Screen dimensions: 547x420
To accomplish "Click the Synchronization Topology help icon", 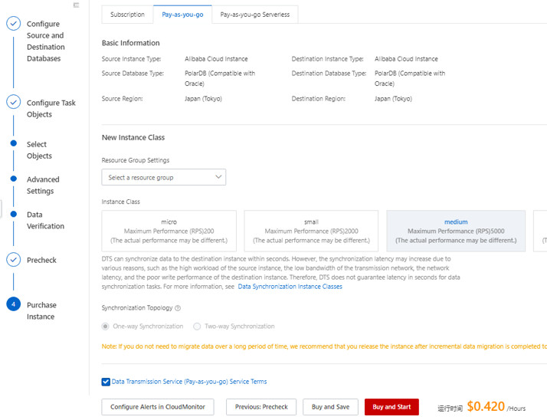I will pos(178,308).
